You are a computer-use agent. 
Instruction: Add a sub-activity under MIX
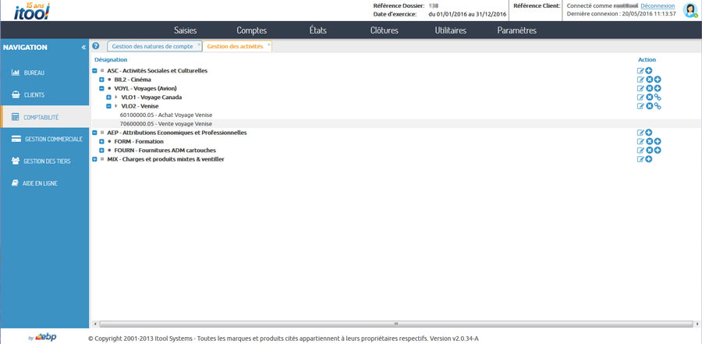coord(649,159)
